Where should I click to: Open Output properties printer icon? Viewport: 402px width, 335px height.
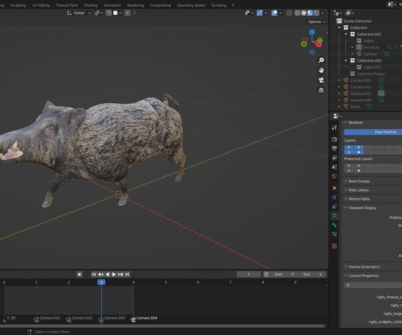(334, 148)
